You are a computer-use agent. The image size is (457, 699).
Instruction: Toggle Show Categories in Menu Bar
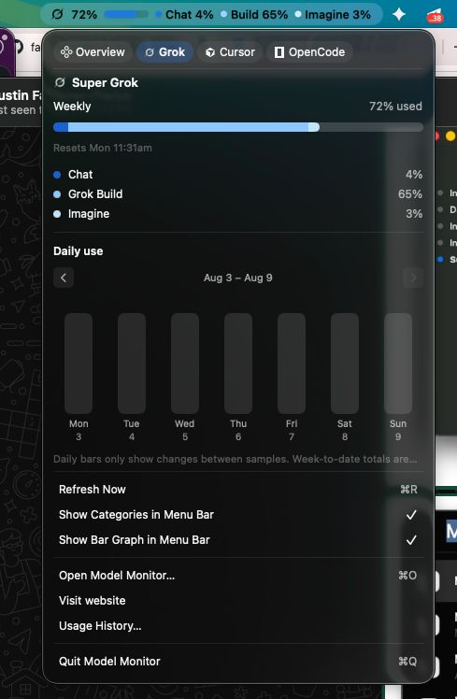(x=238, y=515)
